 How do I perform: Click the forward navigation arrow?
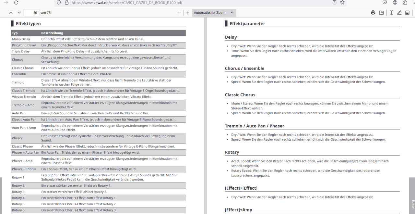6,2
